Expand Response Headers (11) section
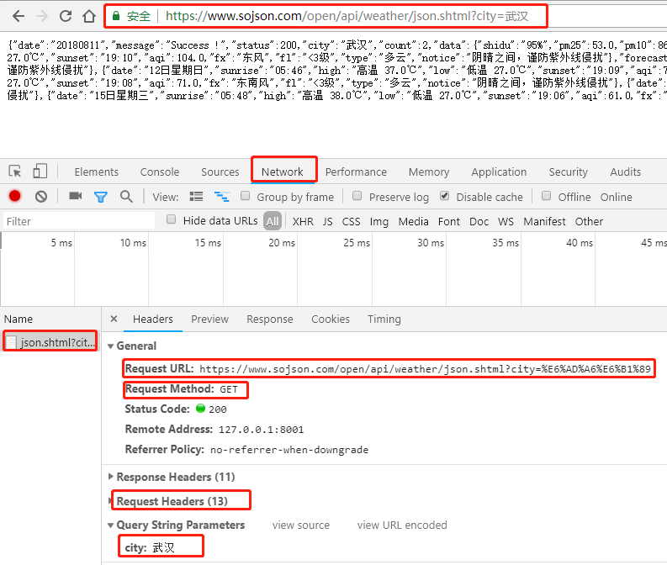 click(x=110, y=477)
